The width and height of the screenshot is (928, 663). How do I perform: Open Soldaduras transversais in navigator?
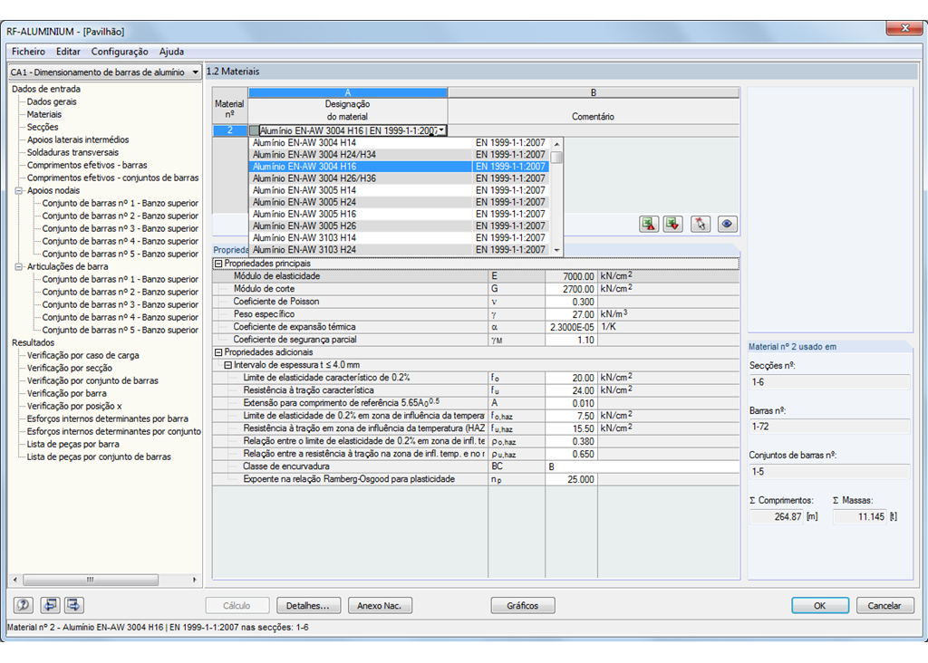click(72, 152)
